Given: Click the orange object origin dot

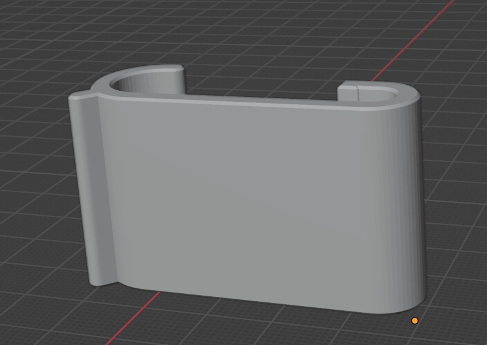Looking at the screenshot, I should pyautogui.click(x=414, y=321).
